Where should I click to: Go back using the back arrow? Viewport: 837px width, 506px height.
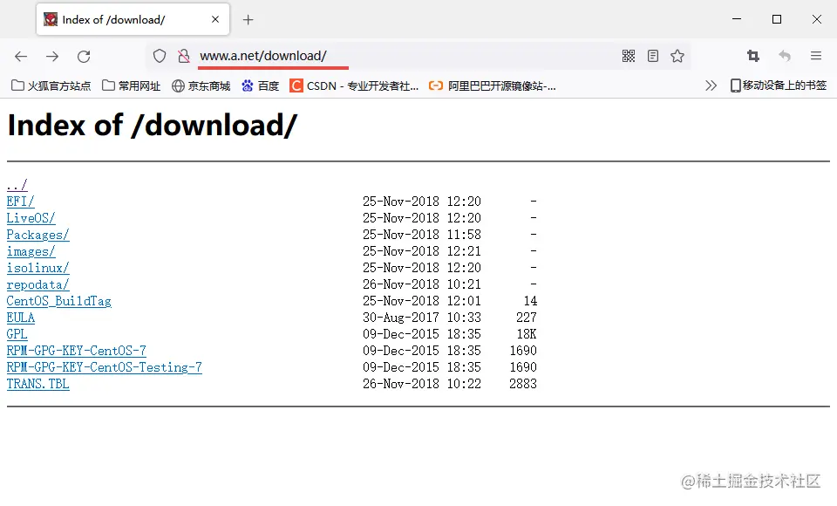click(21, 55)
